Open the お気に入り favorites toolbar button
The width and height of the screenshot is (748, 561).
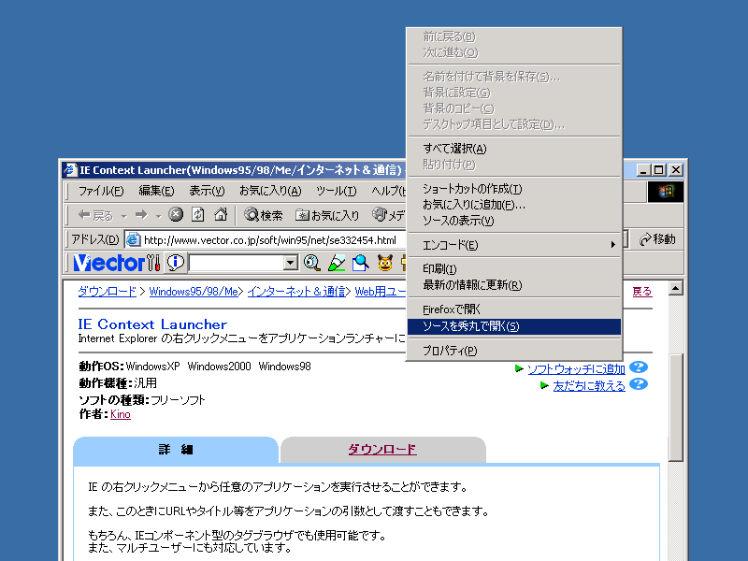327,215
